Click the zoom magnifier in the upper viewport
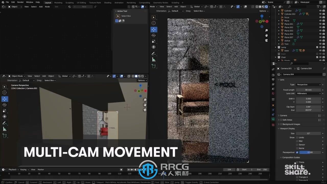The width and height of the screenshot is (327, 184). (x=266, y=30)
